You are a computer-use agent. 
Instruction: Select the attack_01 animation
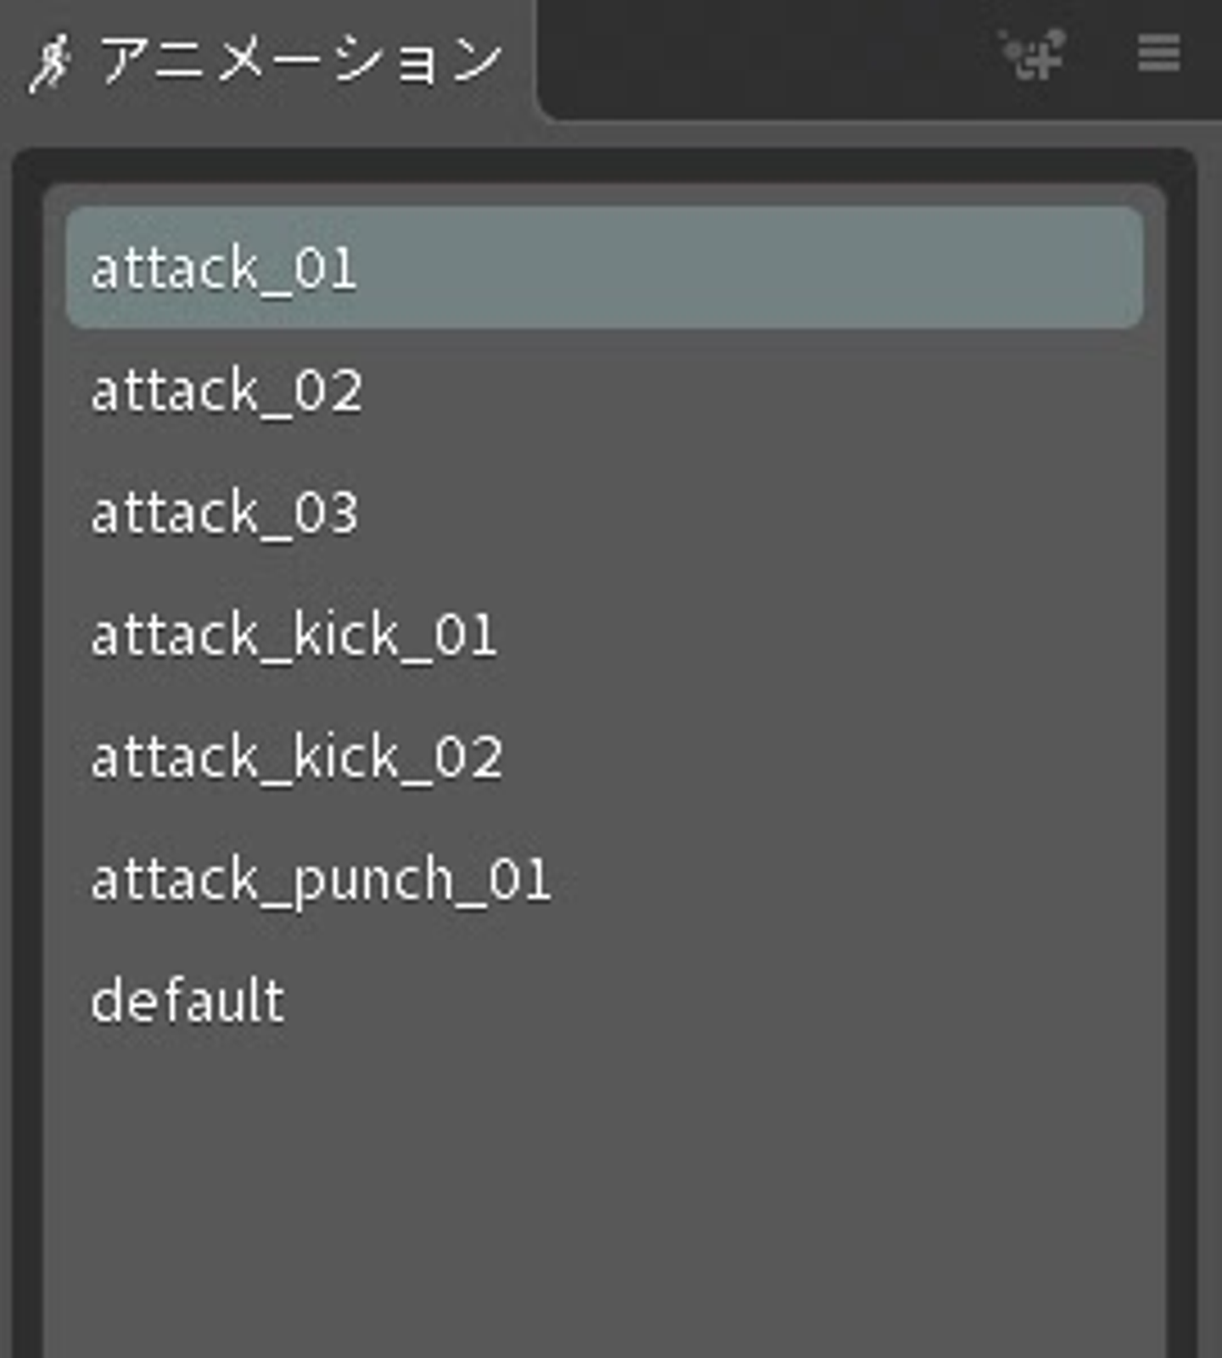tap(224, 269)
